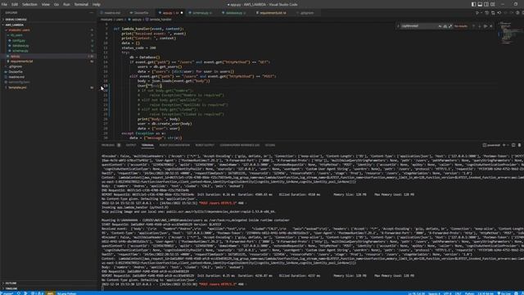Collapse the modules/users folder
This screenshot has width=524, height=295.
click(x=48, y=29)
